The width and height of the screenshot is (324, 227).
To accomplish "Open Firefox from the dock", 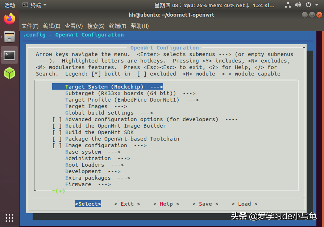I will (x=9, y=19).
